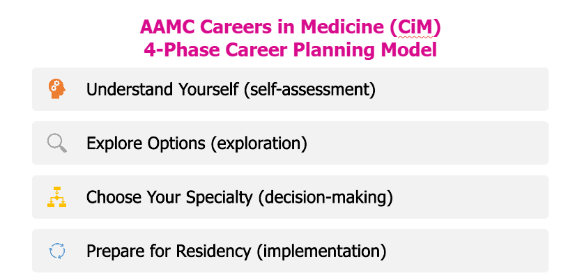575x280 pixels.
Task: Click the "Choose Your Specialty" text
Action: [x=169, y=197]
